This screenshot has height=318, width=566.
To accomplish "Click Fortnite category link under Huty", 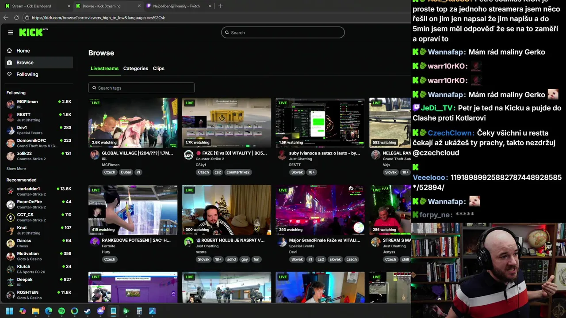I will pos(108,246).
